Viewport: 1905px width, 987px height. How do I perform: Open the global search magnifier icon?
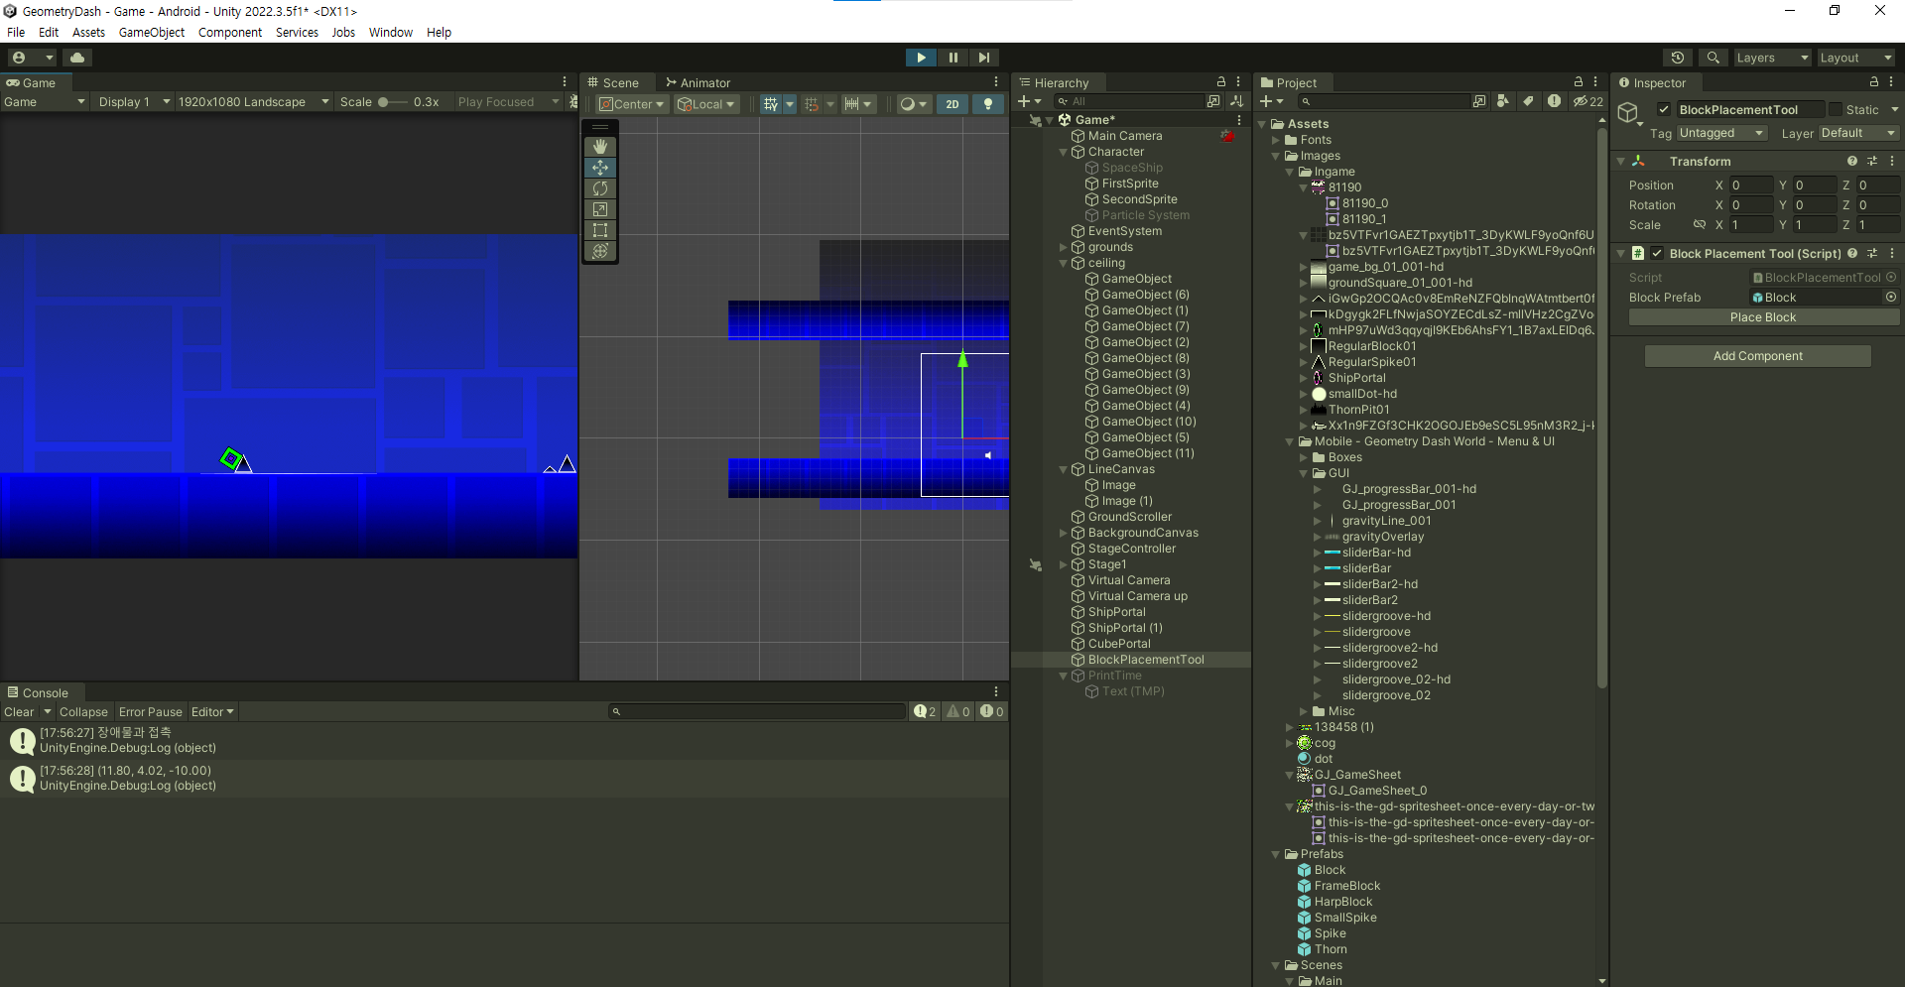tap(1713, 58)
